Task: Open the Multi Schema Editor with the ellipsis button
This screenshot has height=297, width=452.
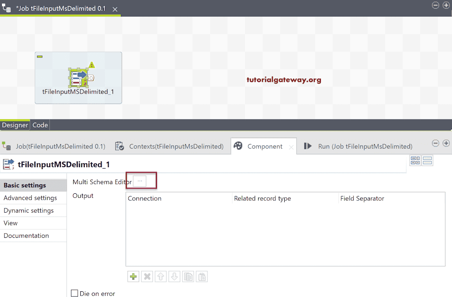Action: 140,180
